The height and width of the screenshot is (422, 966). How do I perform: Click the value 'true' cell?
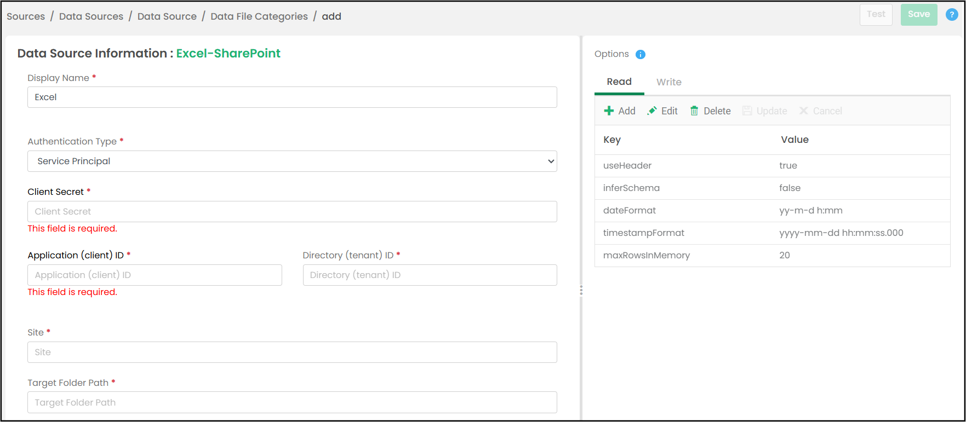point(788,166)
